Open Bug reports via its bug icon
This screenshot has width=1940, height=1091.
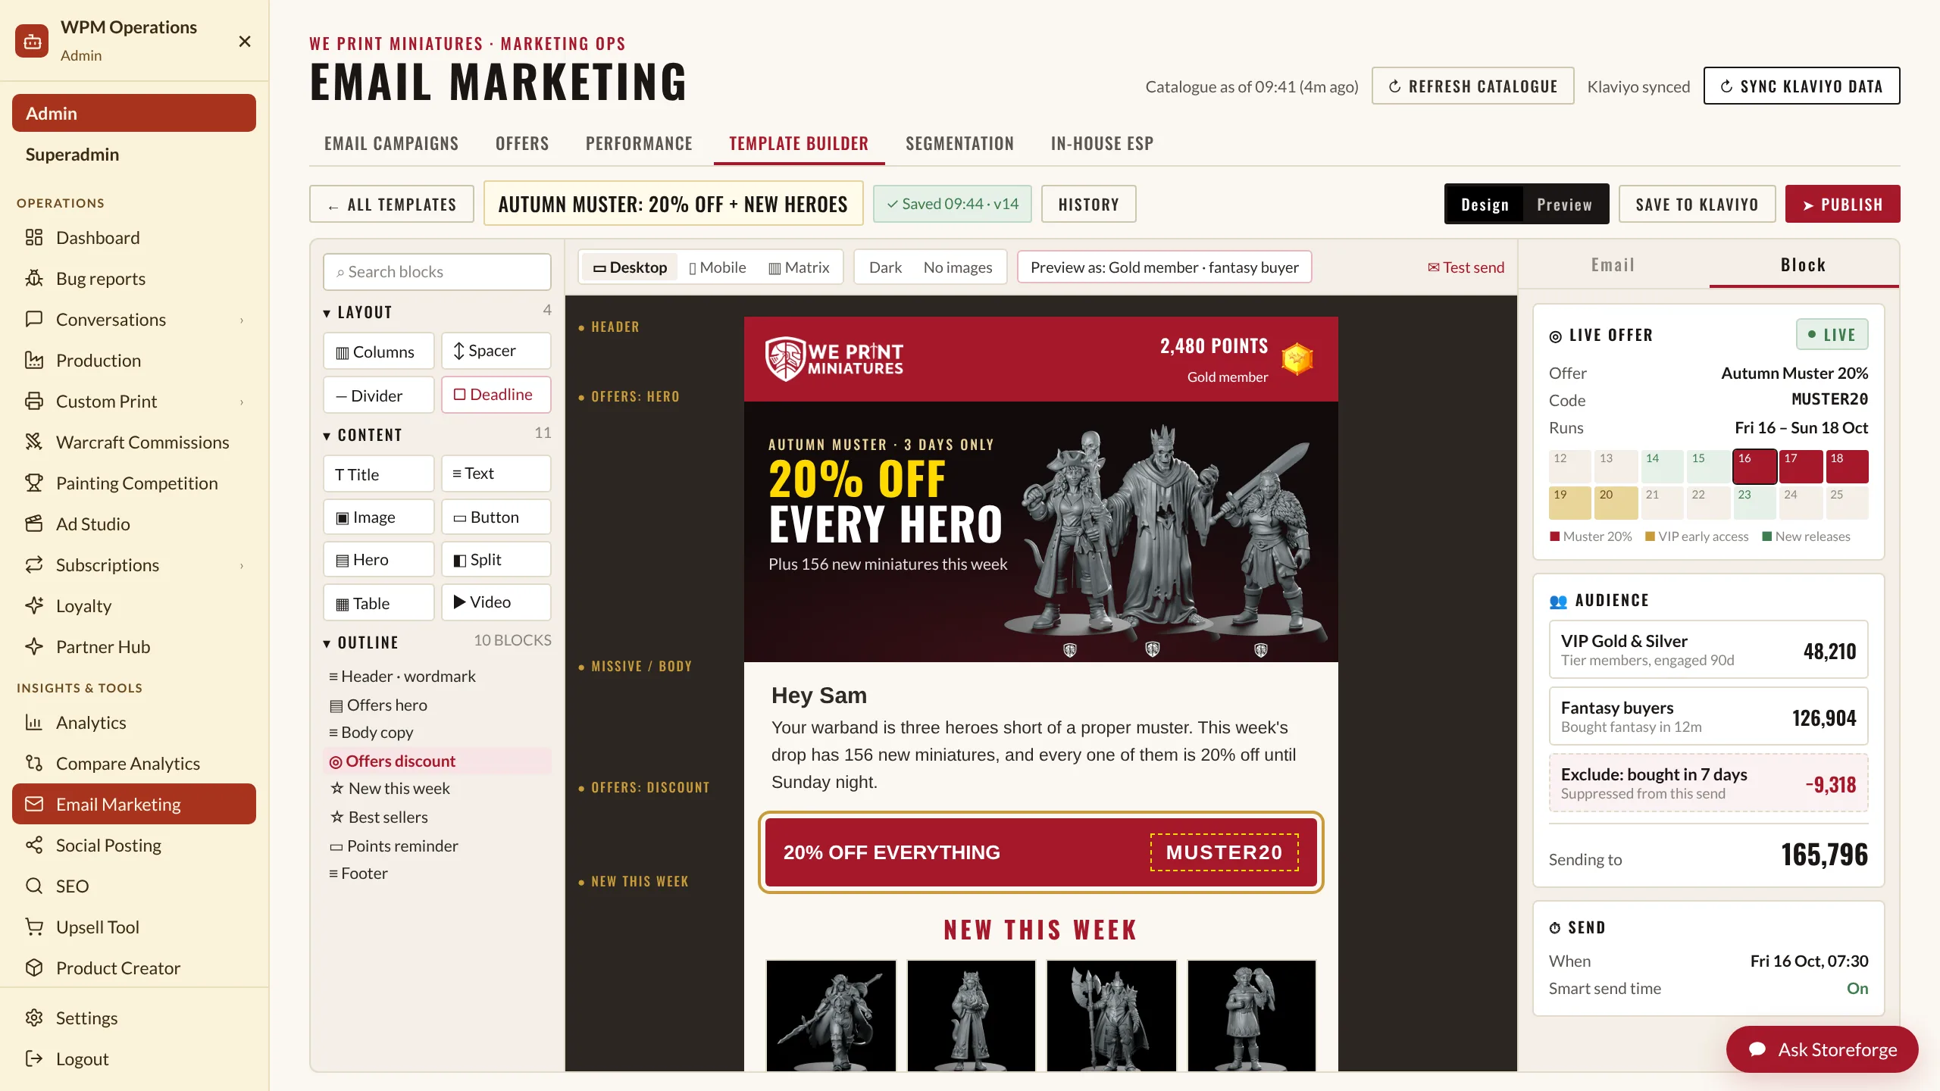(34, 278)
